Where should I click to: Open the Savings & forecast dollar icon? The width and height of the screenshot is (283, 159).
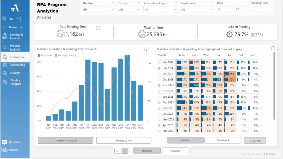point(5,36)
